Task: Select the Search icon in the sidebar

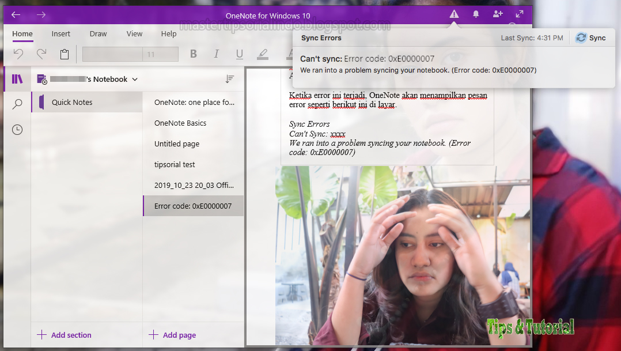Action: pyautogui.click(x=17, y=104)
